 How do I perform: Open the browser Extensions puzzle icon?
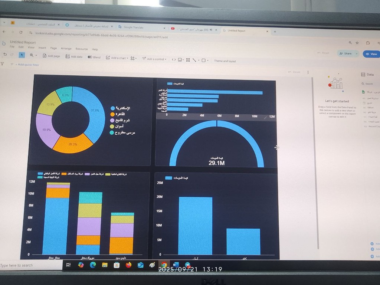coord(368,43)
